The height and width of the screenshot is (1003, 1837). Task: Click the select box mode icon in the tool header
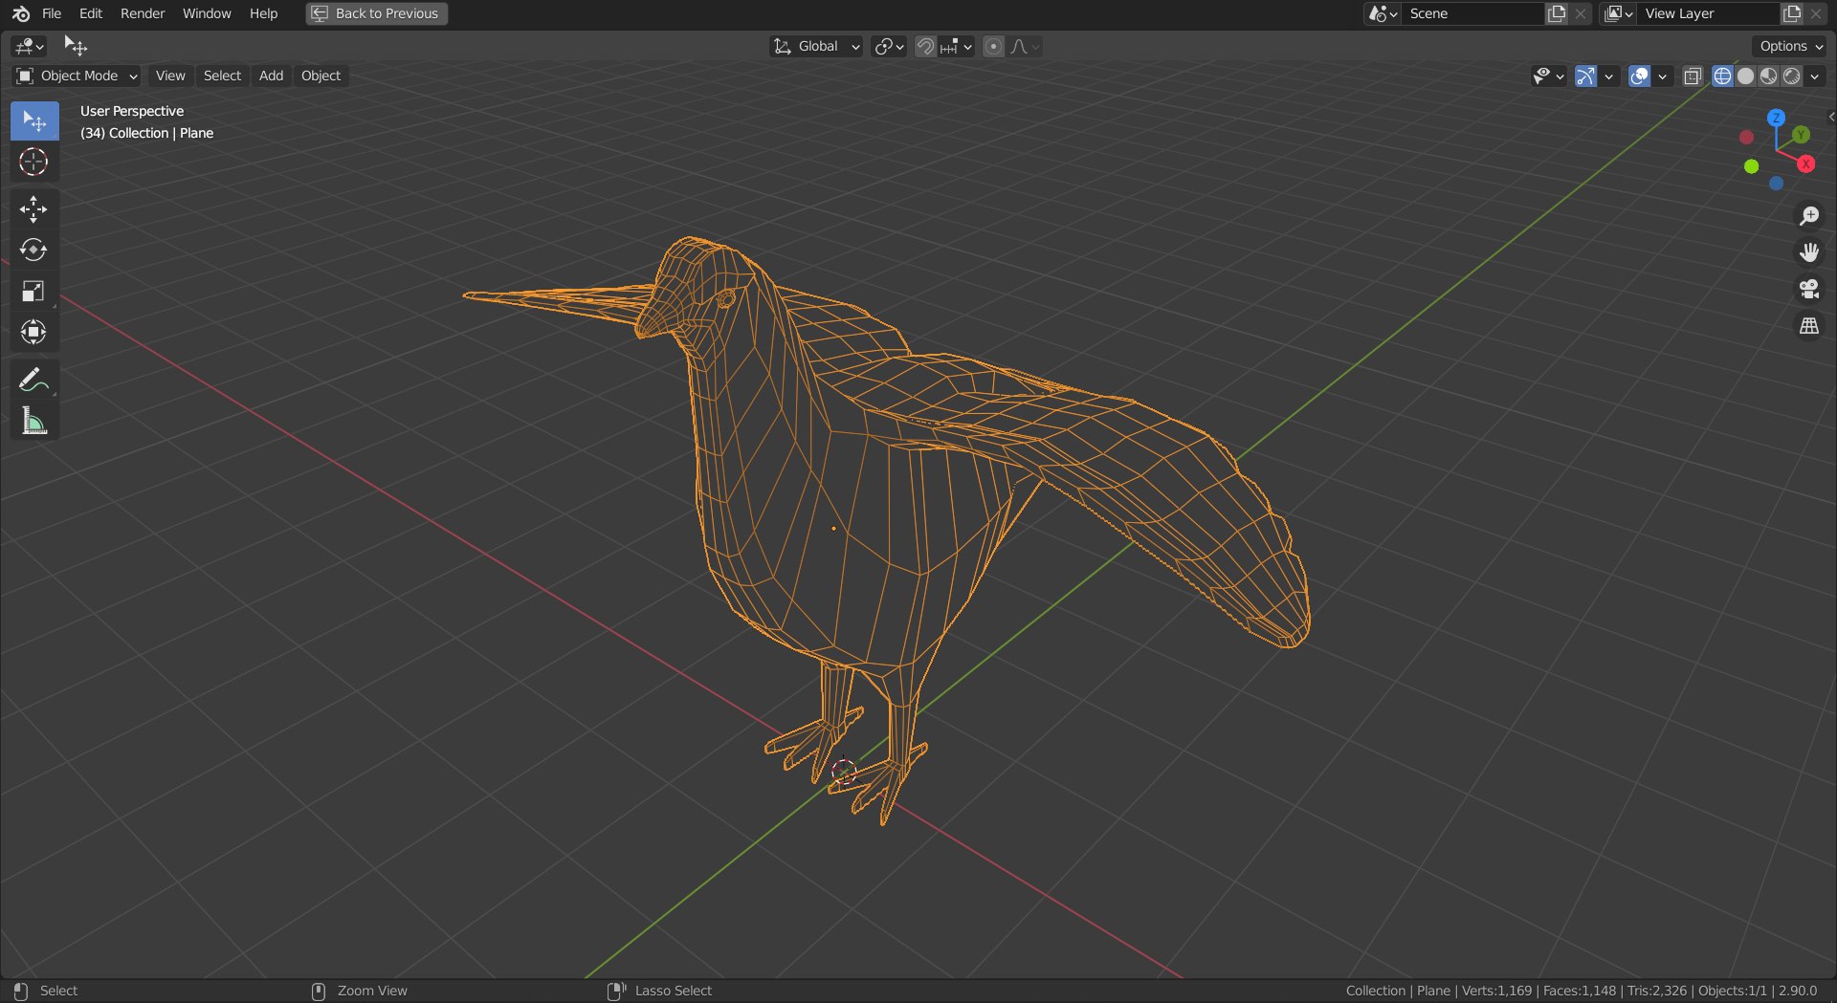(x=75, y=46)
